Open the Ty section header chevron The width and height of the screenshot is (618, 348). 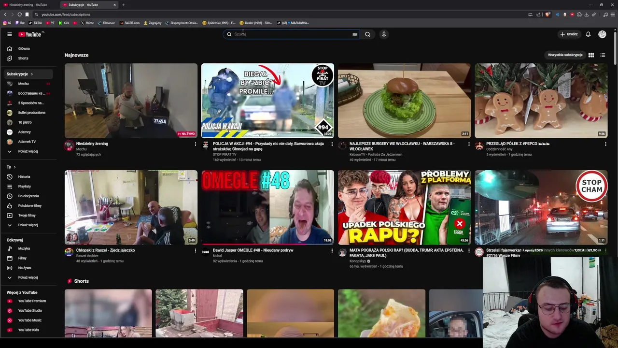(14, 167)
